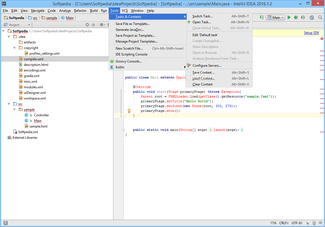Click the Configure Servers wrench icon

pyautogui.click(x=189, y=65)
